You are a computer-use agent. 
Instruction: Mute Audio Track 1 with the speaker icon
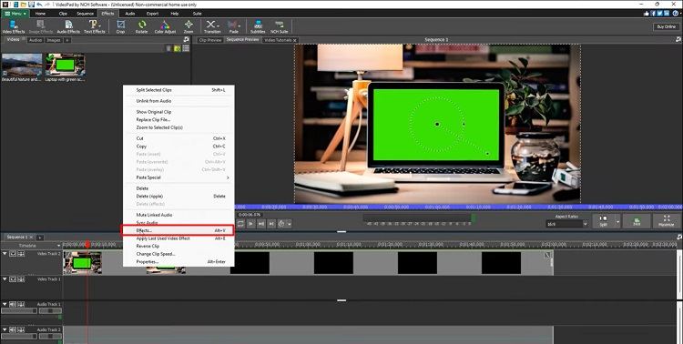(x=13, y=304)
